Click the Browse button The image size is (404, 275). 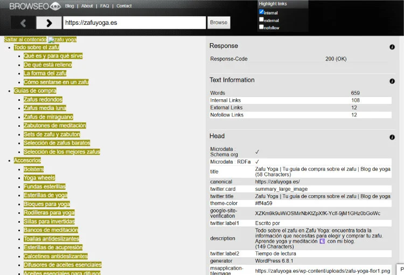click(x=219, y=23)
